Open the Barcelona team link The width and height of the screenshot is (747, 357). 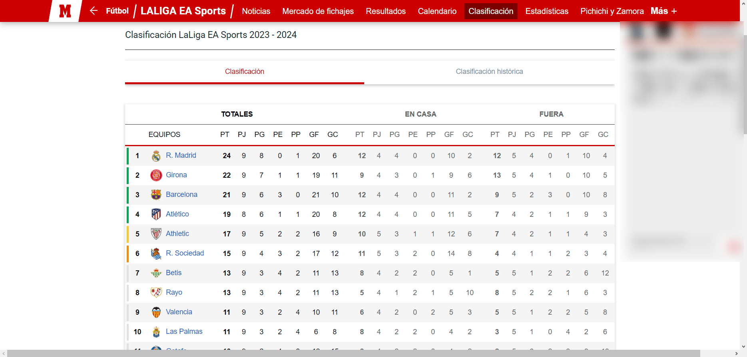(x=181, y=194)
